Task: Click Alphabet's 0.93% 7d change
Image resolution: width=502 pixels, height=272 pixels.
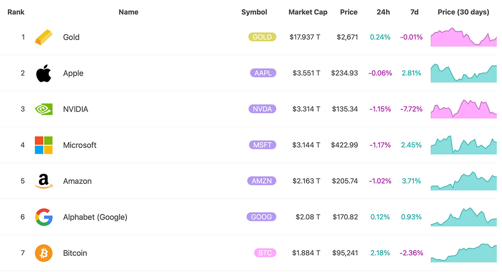Action: click(x=411, y=217)
